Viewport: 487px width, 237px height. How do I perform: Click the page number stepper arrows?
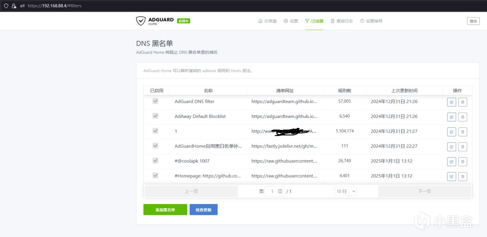(280, 191)
